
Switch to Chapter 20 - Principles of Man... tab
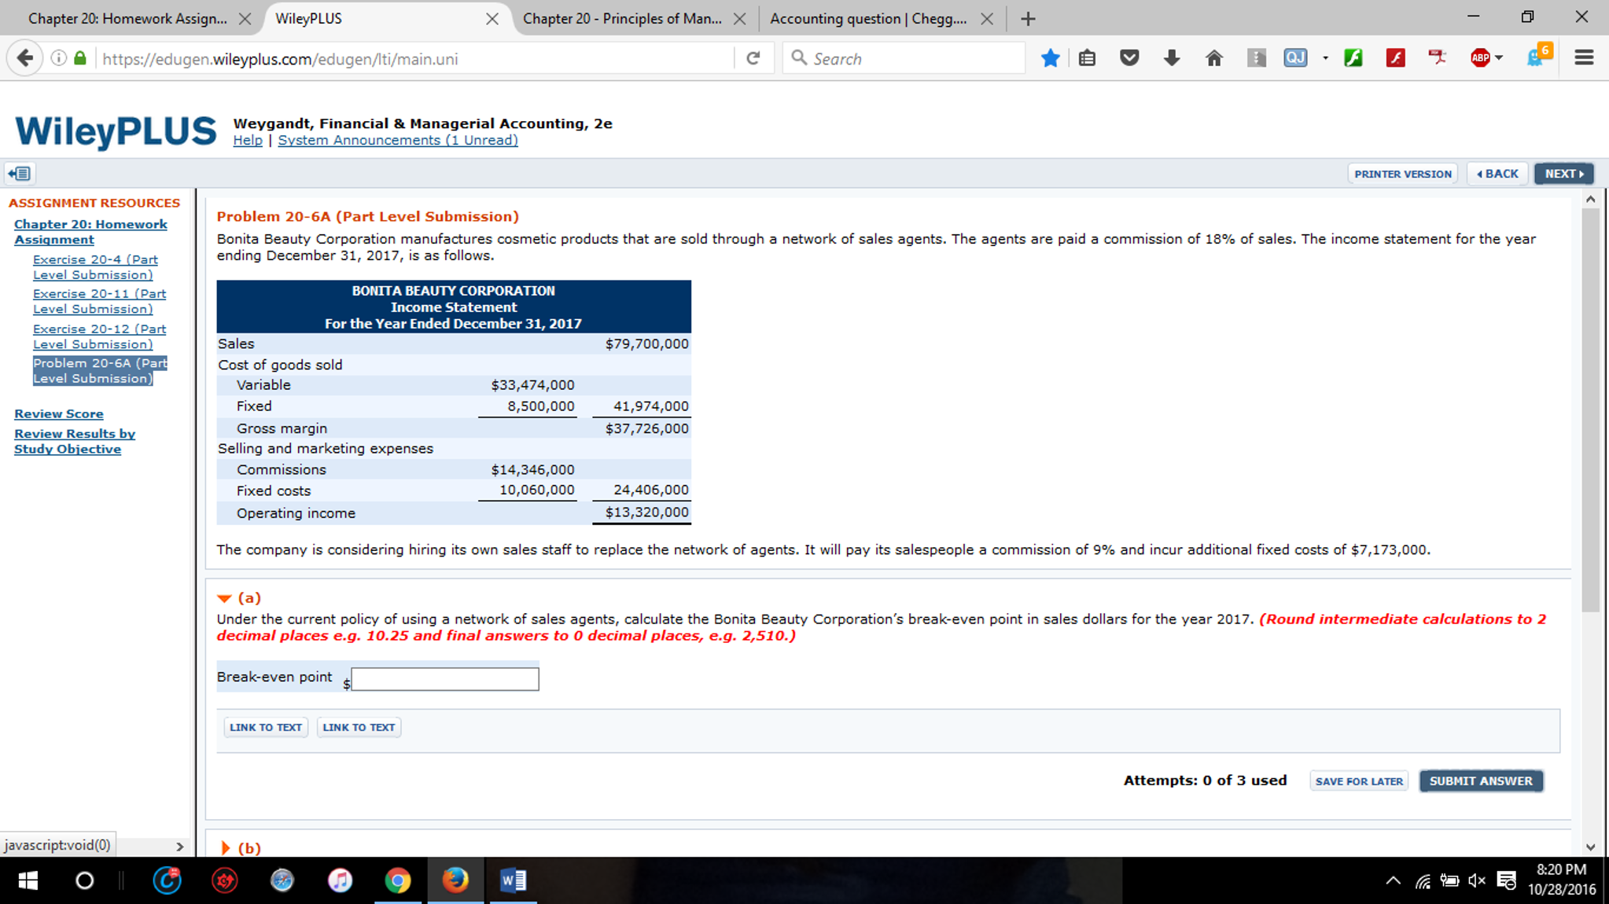pos(622,19)
